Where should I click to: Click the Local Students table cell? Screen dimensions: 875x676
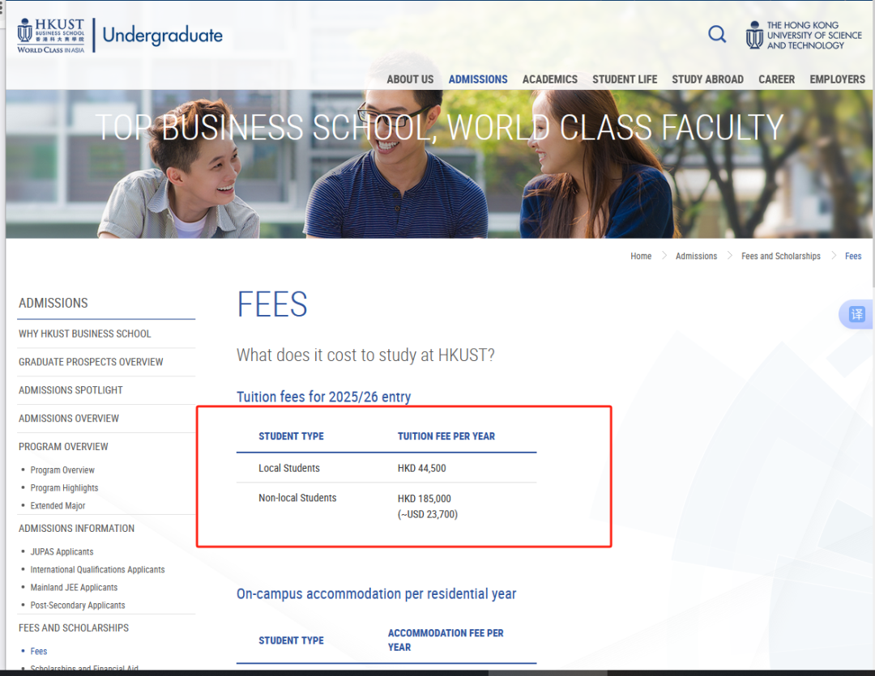tap(289, 468)
